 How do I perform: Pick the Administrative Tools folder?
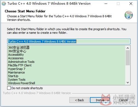tap(21, 62)
